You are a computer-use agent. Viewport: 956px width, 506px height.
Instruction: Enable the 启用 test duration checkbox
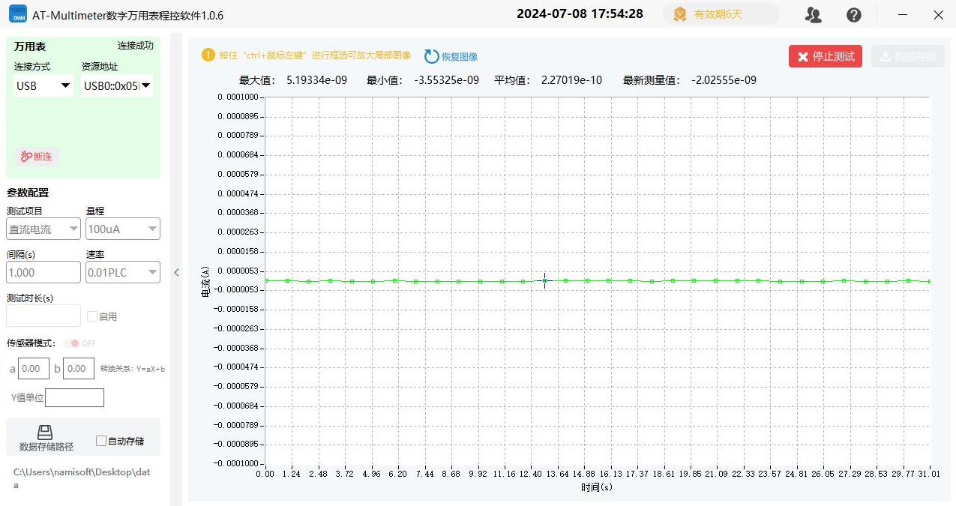(x=92, y=316)
